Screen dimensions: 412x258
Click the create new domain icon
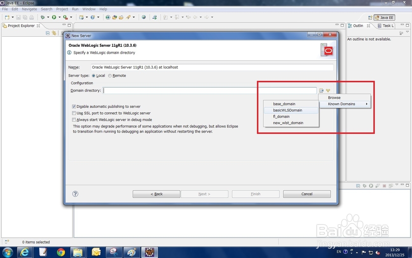pyautogui.click(x=328, y=90)
